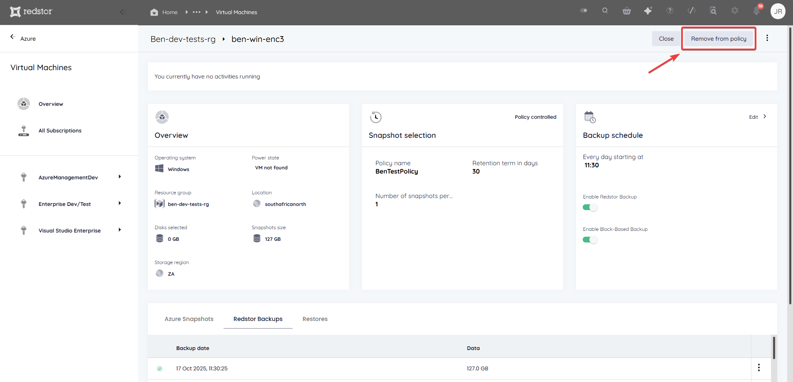The width and height of the screenshot is (793, 382).
Task: Click the Enterprise Dev/Test key icon
Action: [x=24, y=204]
